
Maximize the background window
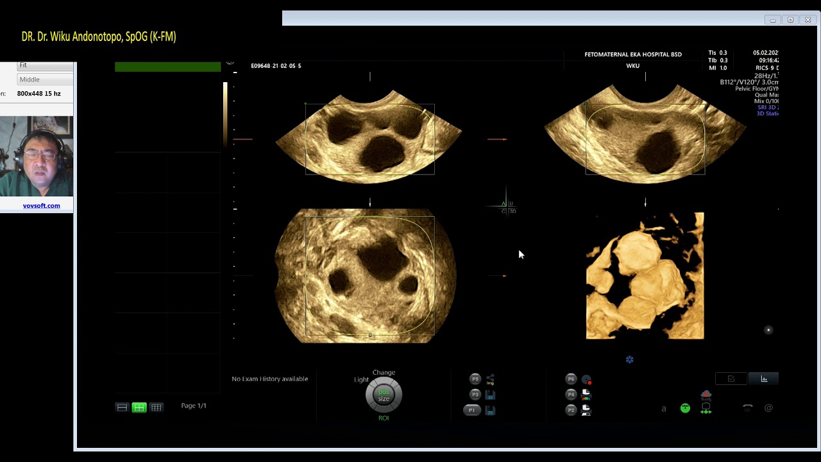(790, 20)
